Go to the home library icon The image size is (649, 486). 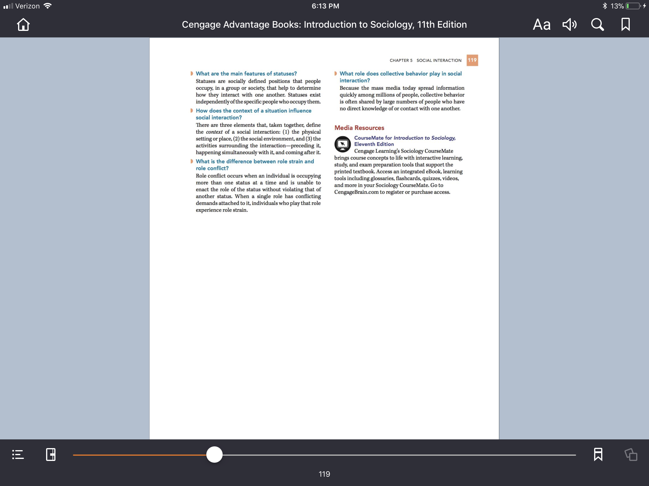[x=23, y=24]
